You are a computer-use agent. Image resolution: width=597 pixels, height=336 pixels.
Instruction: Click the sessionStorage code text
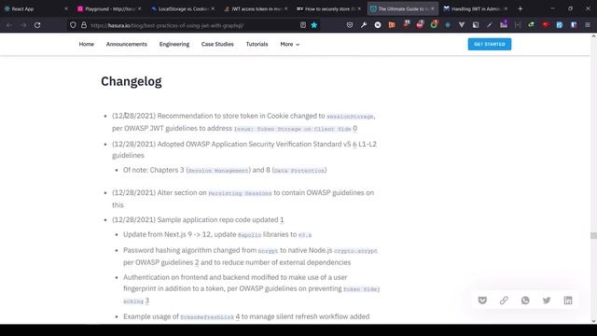click(350, 117)
